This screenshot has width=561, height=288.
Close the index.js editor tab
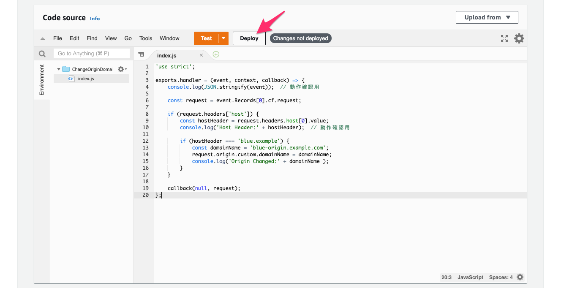pyautogui.click(x=202, y=55)
